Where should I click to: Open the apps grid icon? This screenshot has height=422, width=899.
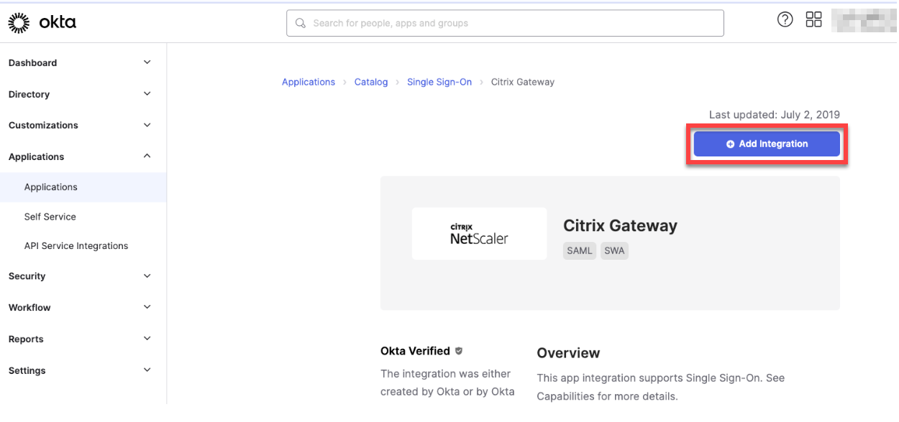pos(813,20)
